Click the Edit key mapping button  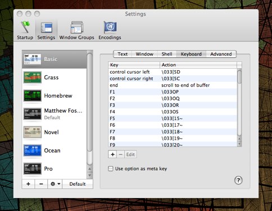(130, 154)
